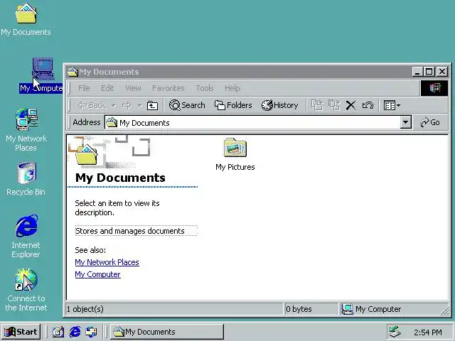Click the 2:54 PM clock
455x341 pixels.
pyautogui.click(x=428, y=332)
